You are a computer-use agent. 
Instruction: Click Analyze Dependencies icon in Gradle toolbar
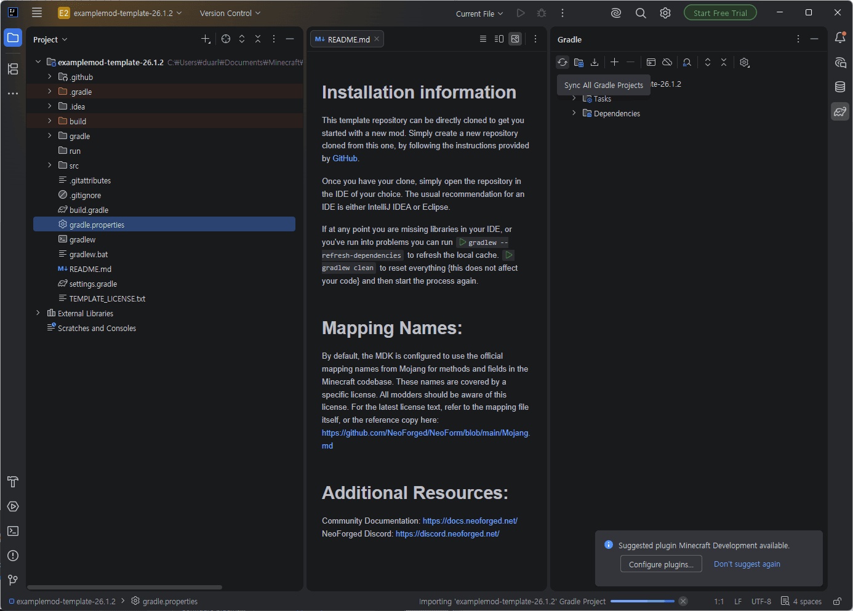click(x=687, y=62)
